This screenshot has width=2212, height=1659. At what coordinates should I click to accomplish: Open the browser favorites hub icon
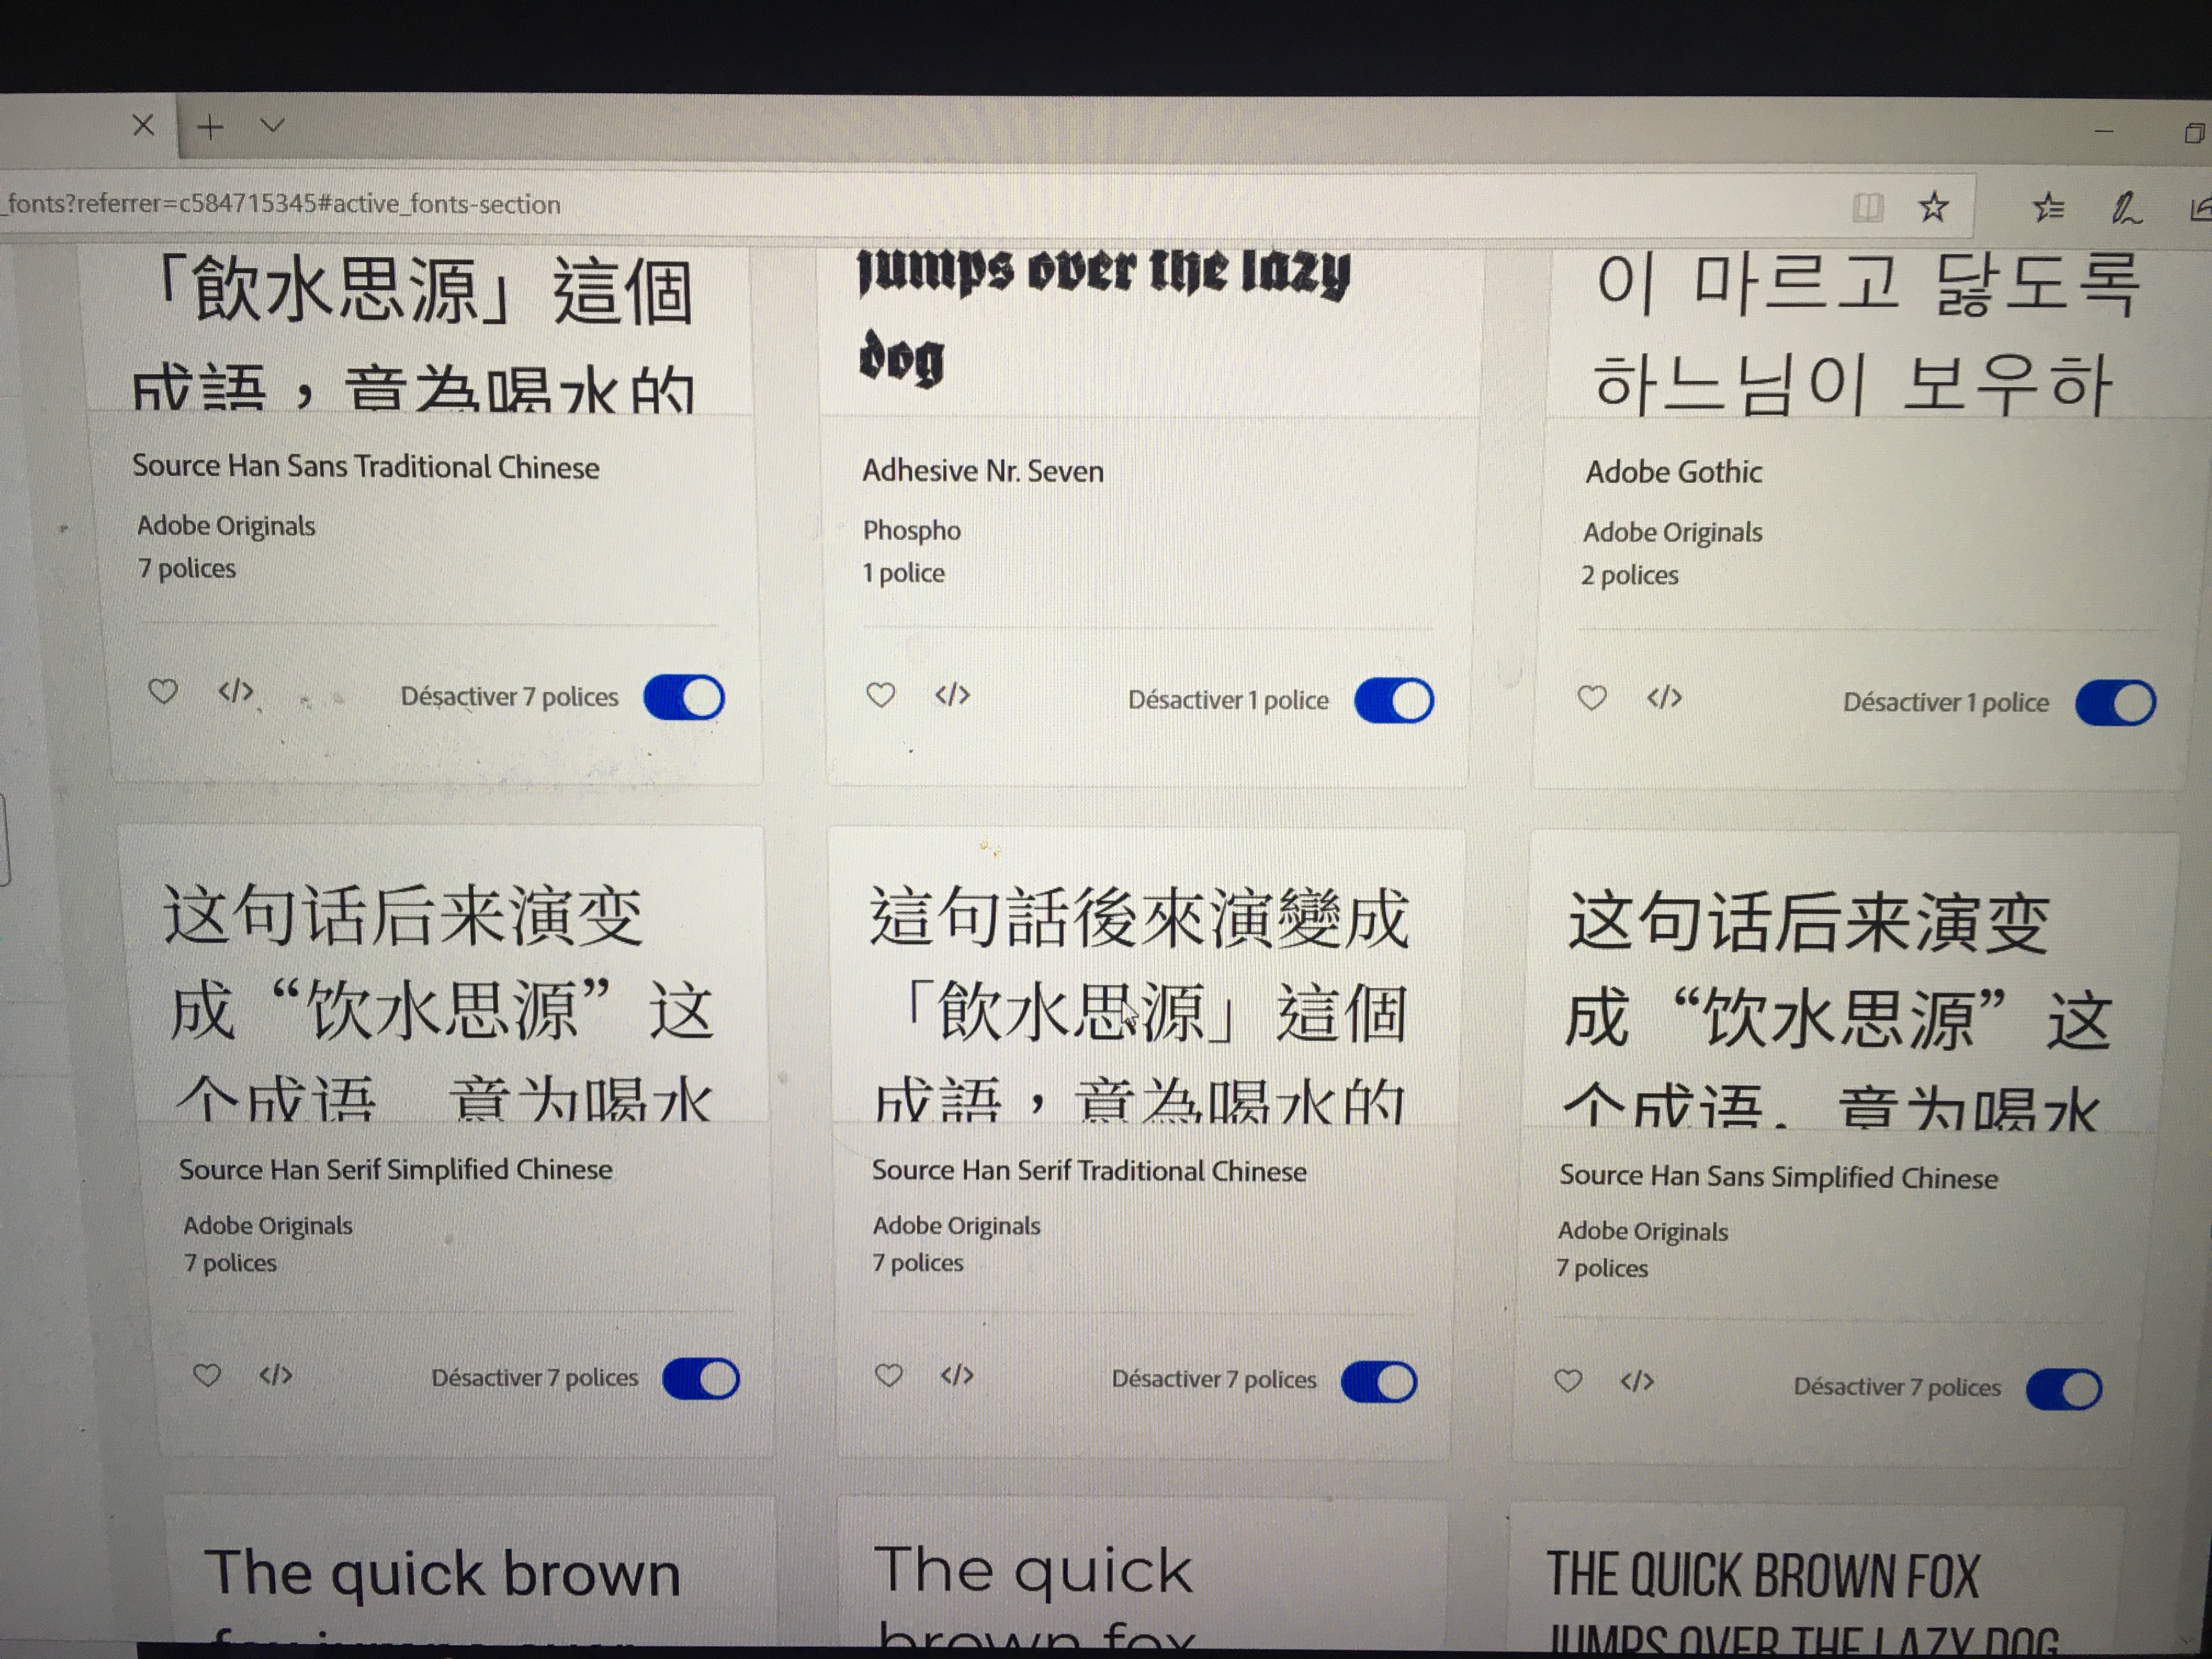[x=2048, y=207]
